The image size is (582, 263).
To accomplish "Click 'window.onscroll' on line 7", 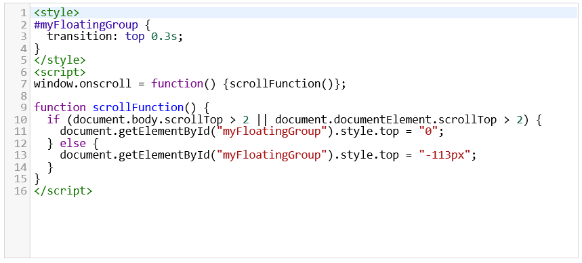I will click(x=83, y=84).
